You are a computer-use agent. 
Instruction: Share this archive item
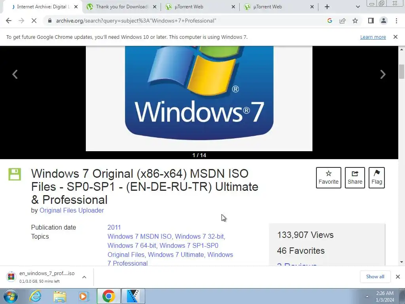click(355, 178)
